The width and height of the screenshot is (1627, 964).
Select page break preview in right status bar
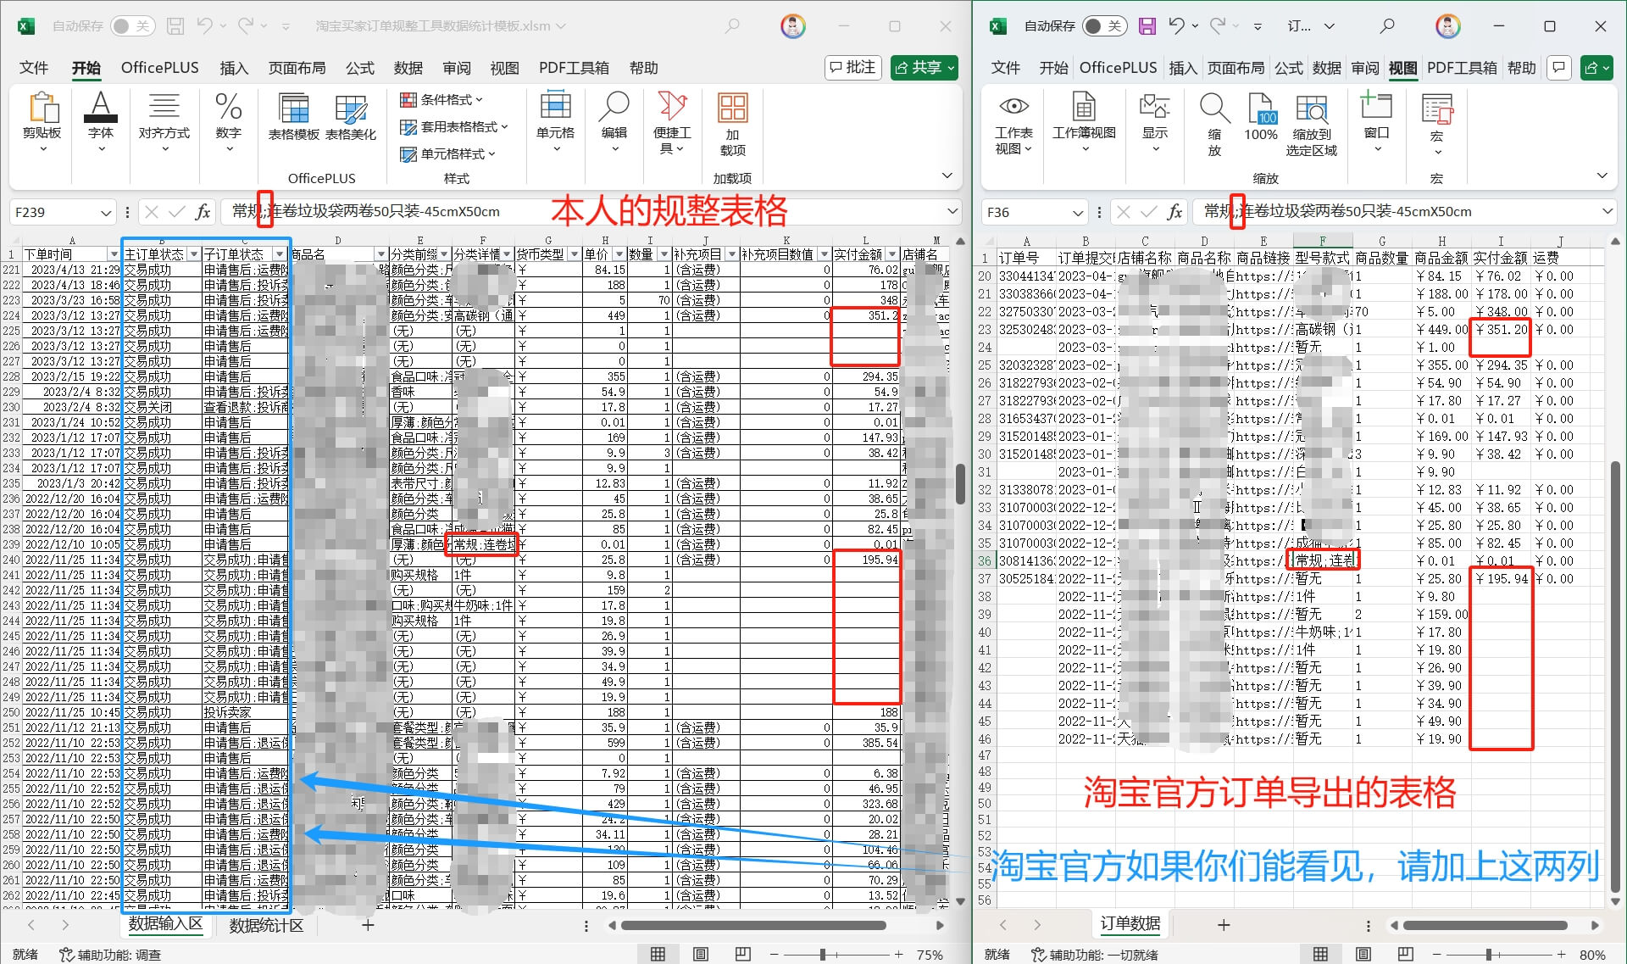pos(1405,954)
